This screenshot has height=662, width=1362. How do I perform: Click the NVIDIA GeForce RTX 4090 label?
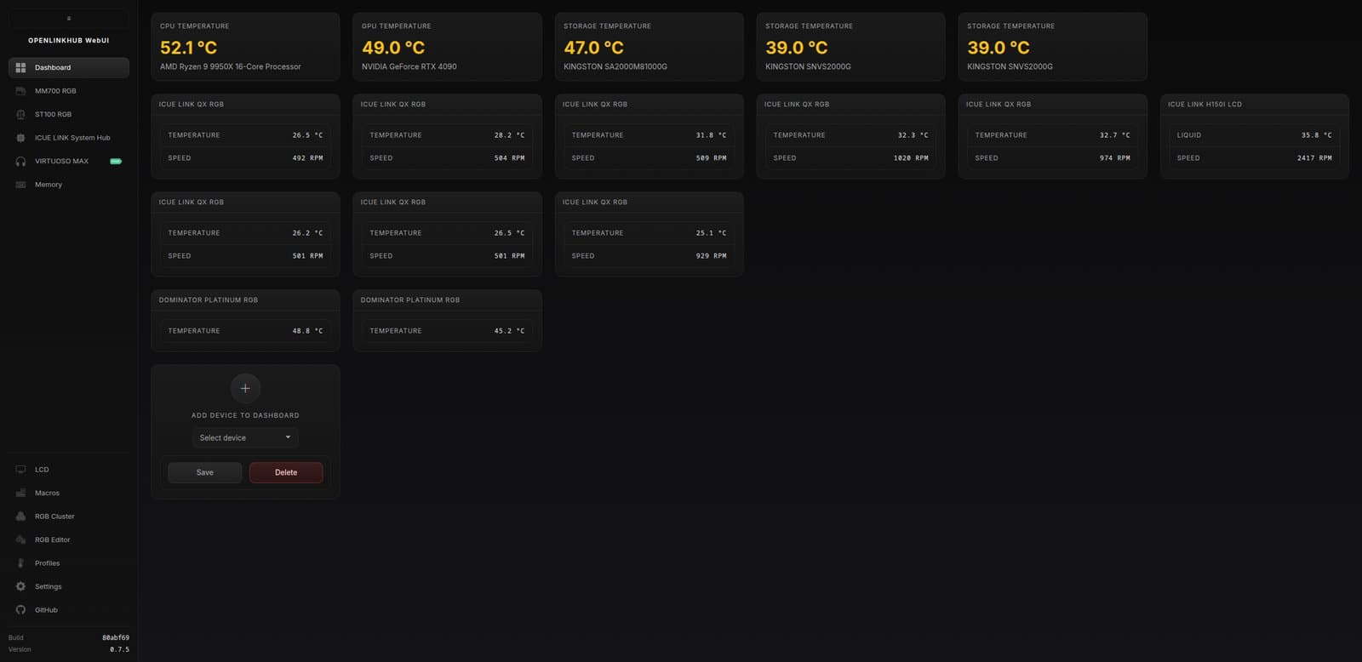409,66
